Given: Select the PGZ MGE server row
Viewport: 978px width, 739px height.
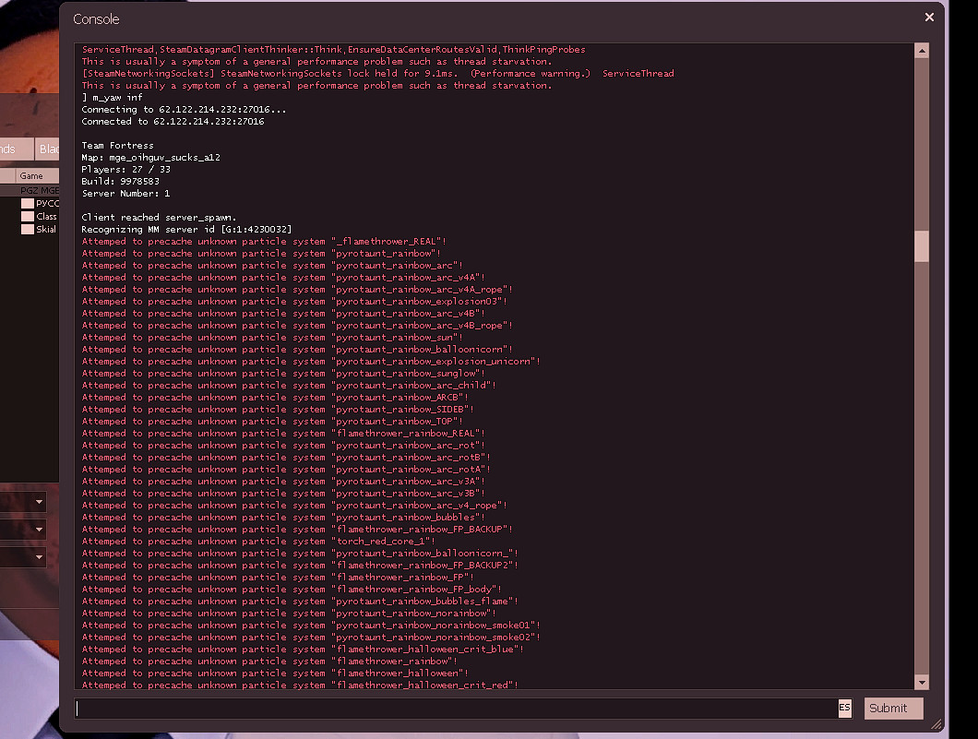Looking at the screenshot, I should (30, 190).
